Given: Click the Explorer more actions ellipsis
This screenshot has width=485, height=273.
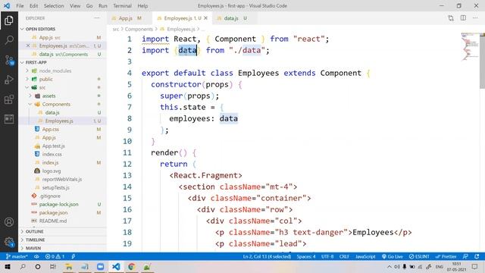Looking at the screenshot, I should point(97,18).
